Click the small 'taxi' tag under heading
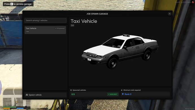 point(72,25)
